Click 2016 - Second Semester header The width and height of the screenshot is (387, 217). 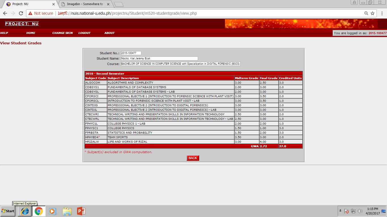105,73
